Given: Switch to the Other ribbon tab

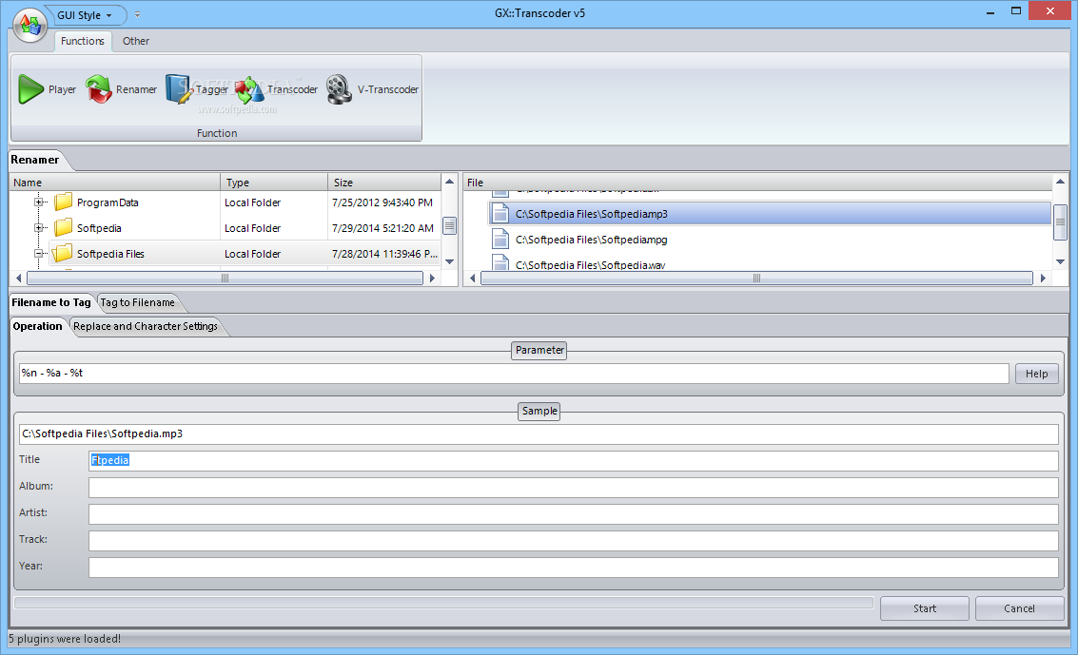Looking at the screenshot, I should (x=135, y=41).
